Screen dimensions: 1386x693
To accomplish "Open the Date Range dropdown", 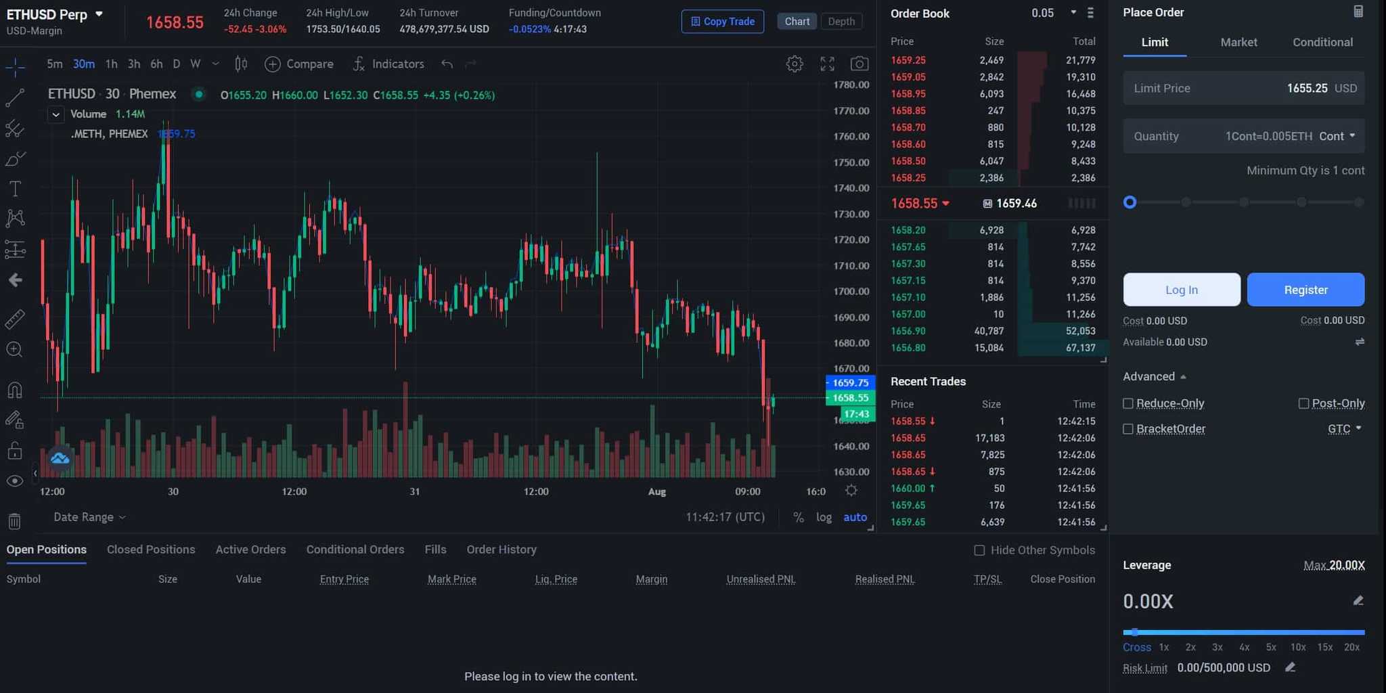I will tap(89, 517).
